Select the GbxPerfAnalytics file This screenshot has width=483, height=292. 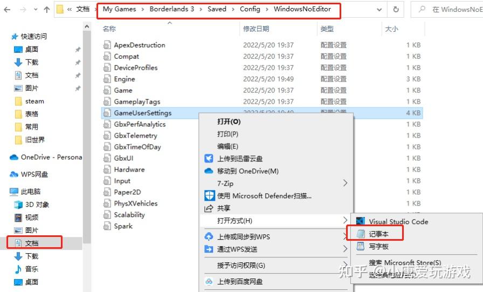[x=140, y=124]
